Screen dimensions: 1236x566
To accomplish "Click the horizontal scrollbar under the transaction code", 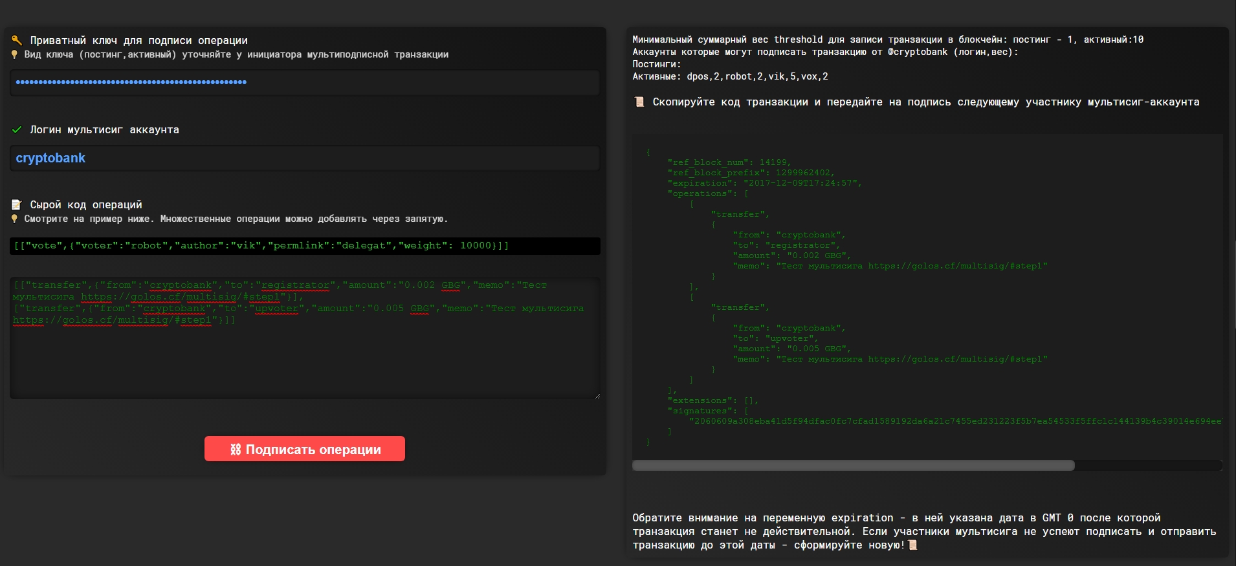I will (x=853, y=466).
